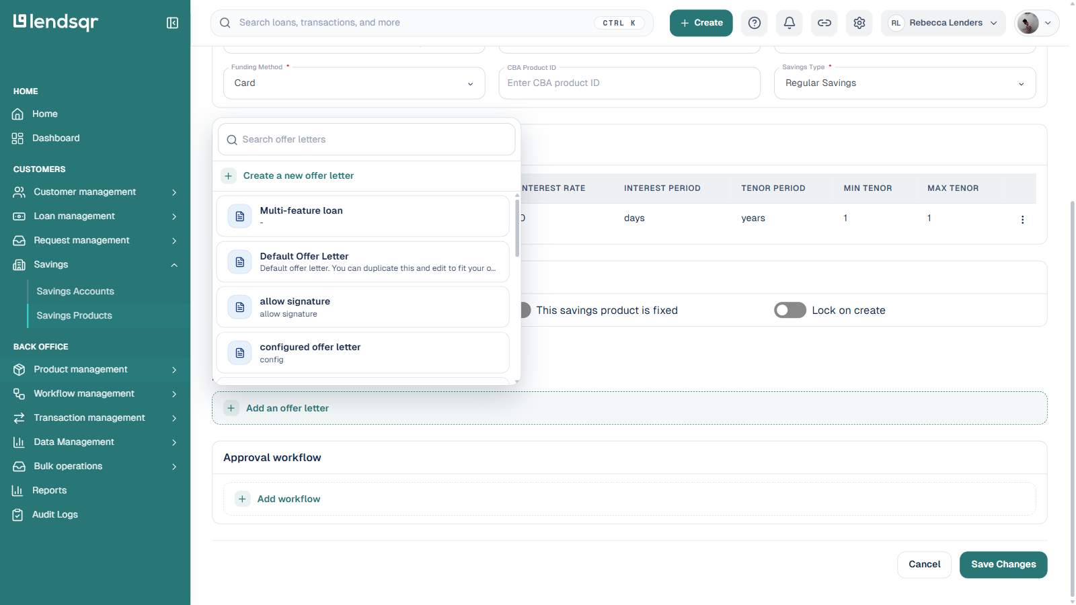The height and width of the screenshot is (605, 1076).
Task: Click the Lendsqr logo
Action: click(56, 22)
